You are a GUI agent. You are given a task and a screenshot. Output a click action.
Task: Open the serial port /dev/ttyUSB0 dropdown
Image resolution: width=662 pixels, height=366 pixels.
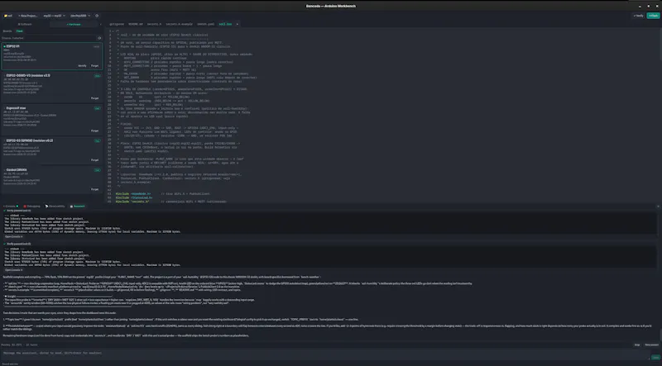click(x=80, y=16)
